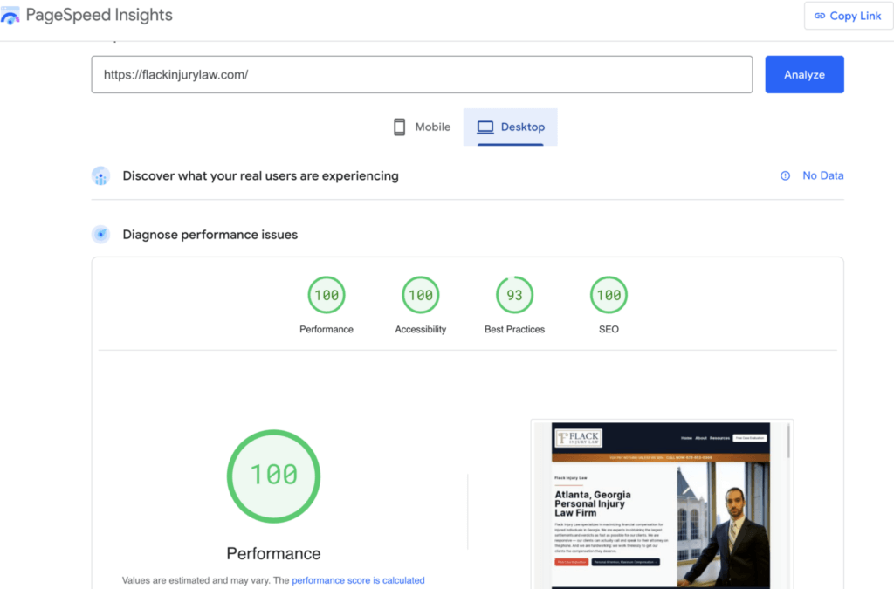Click the large green Performance gauge
Viewport: 894px width, 589px height.
[273, 476]
